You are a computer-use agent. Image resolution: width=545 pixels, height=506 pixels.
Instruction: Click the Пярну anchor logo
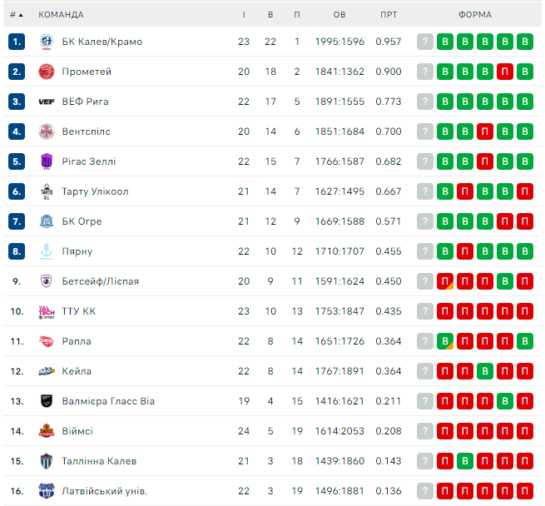(46, 251)
